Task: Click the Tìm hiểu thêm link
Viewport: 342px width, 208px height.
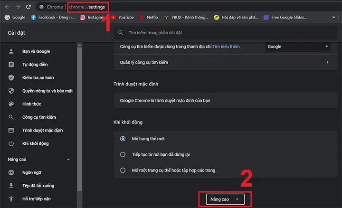Action: click(226, 47)
